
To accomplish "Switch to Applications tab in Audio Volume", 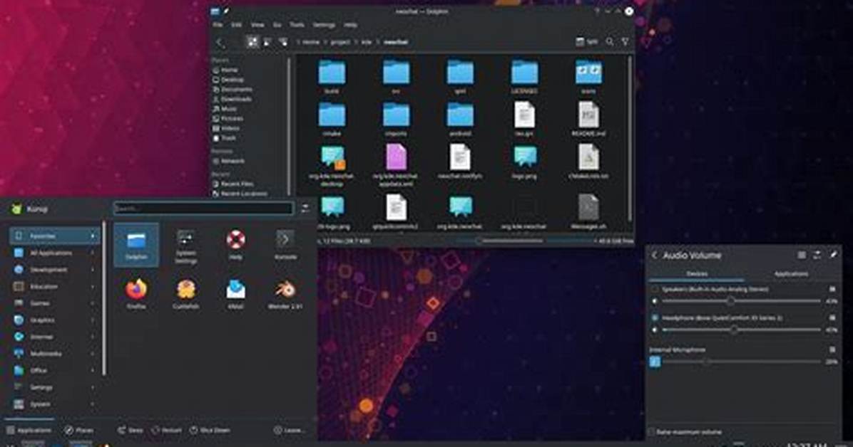I will click(791, 274).
